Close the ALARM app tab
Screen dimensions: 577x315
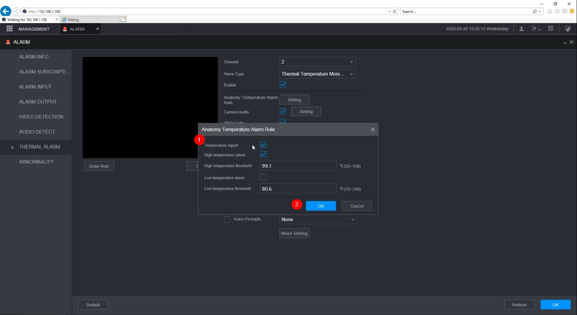98,29
